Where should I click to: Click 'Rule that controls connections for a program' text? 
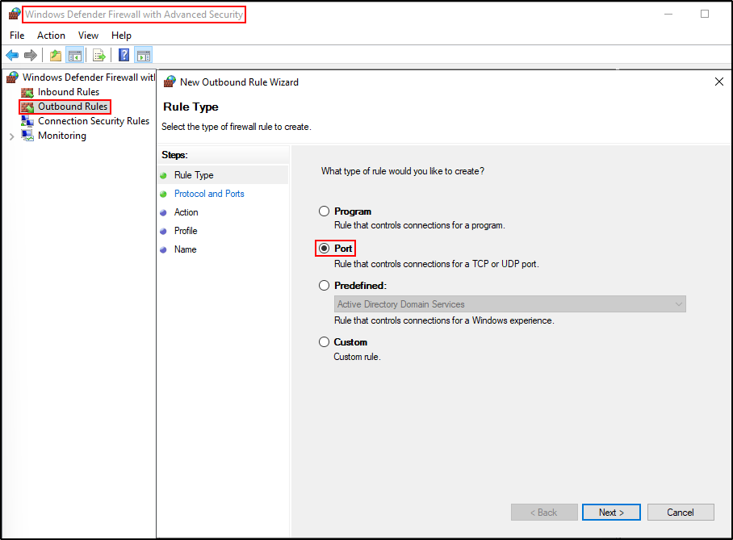[x=419, y=225]
